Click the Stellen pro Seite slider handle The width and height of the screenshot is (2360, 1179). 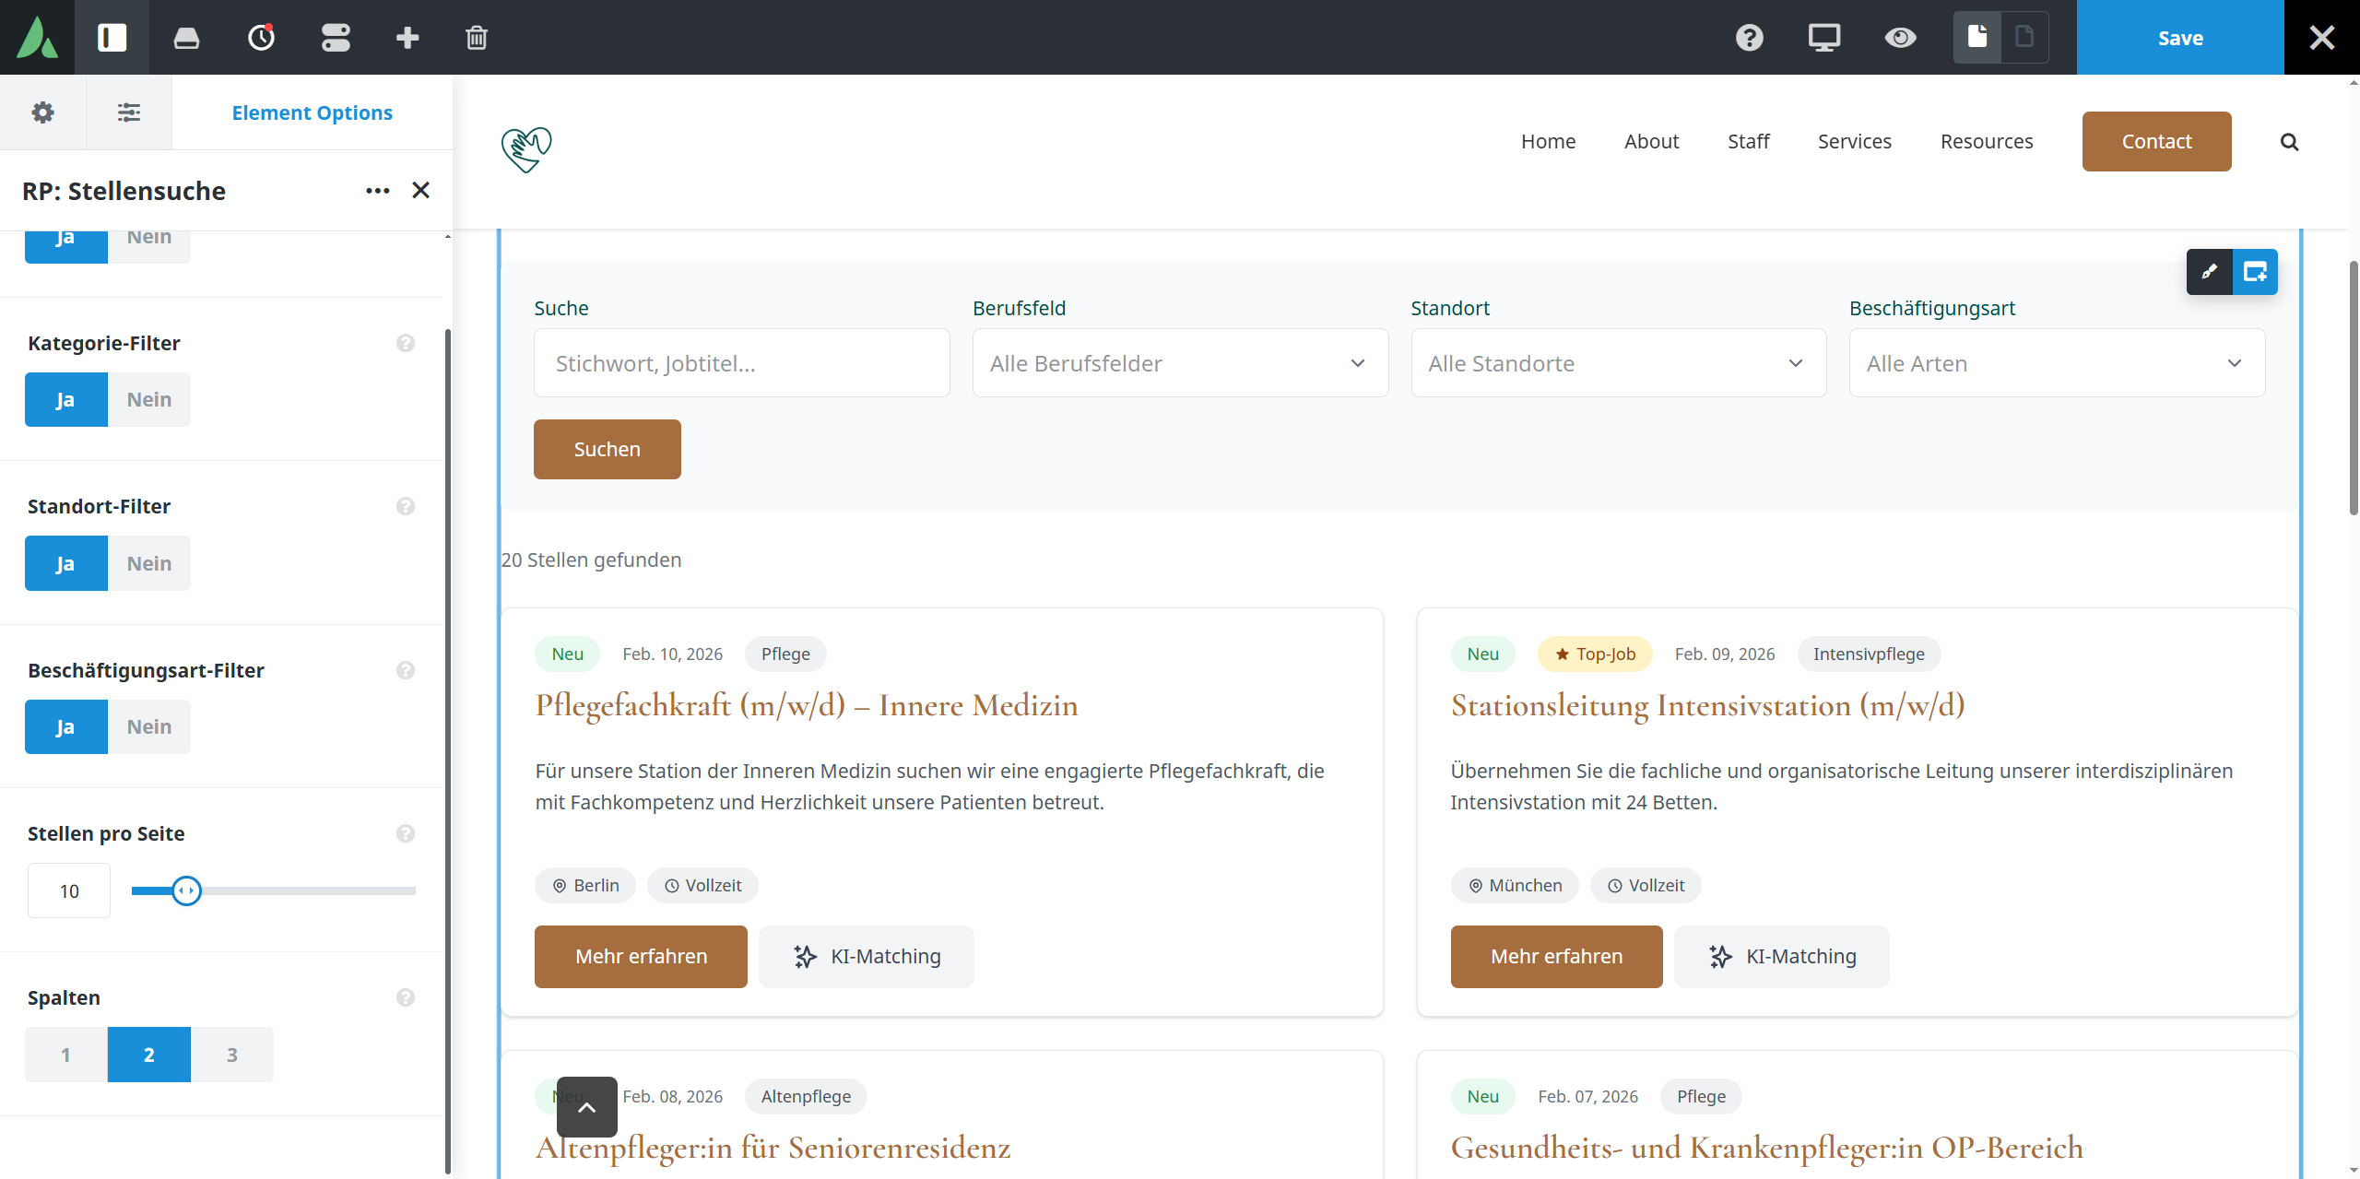187,890
